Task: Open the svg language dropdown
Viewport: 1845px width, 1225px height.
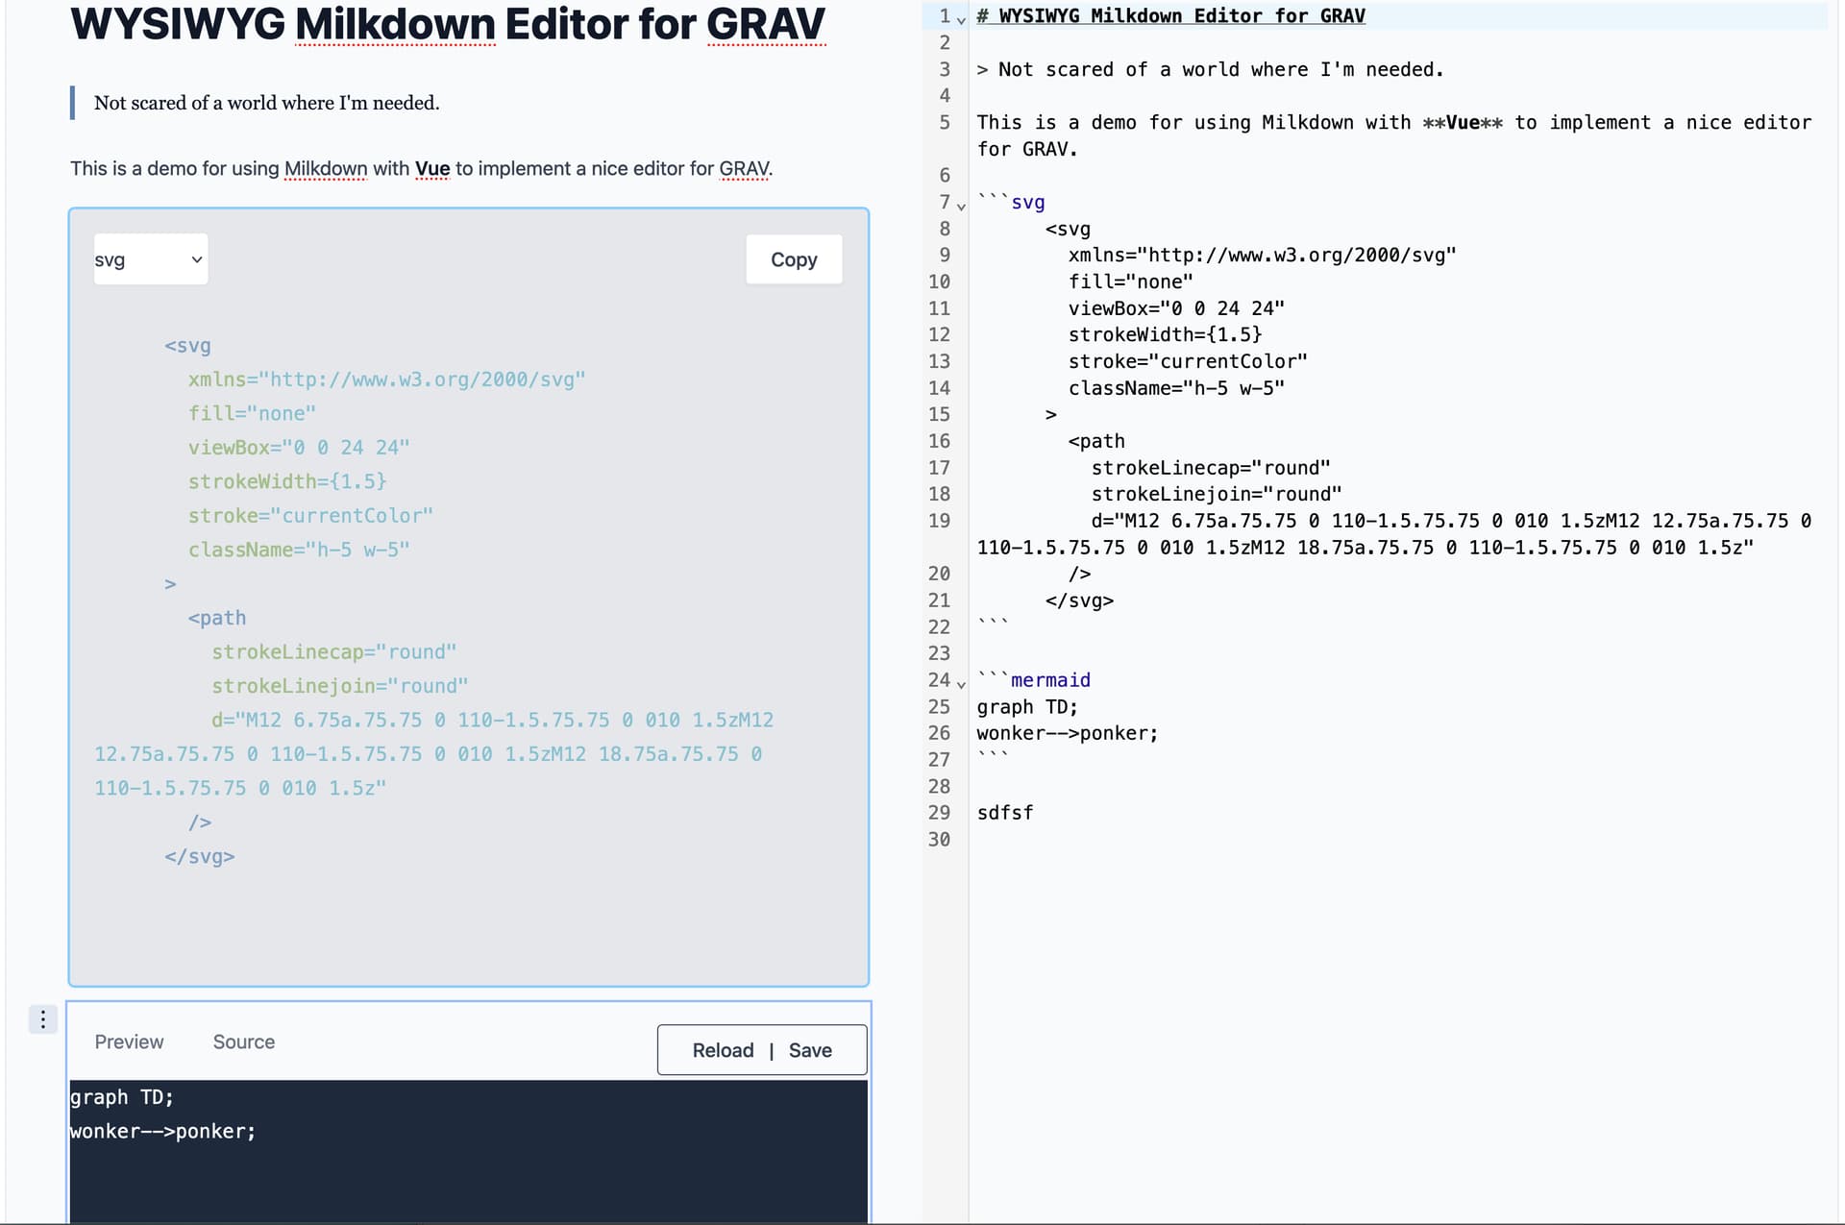Action: click(151, 259)
